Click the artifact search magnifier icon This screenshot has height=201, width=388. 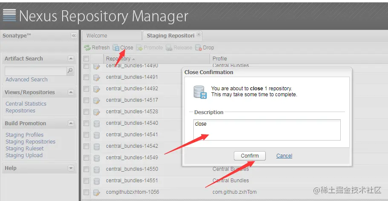click(70, 71)
